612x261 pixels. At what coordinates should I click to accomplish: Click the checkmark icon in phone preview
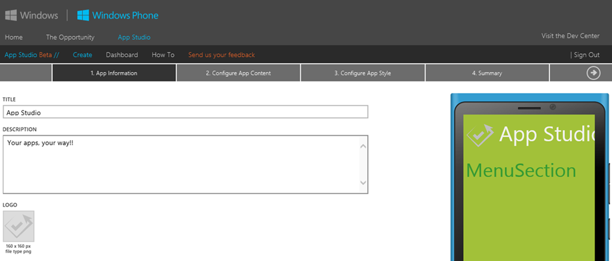[x=481, y=135]
